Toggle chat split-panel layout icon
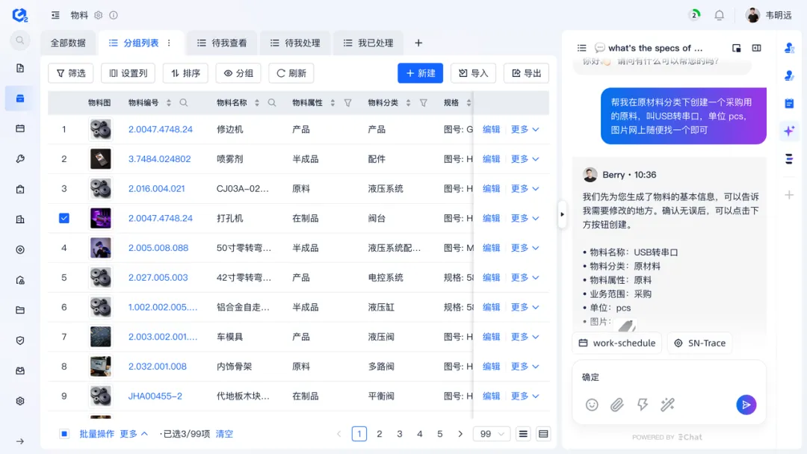The height and width of the screenshot is (454, 807). pyautogui.click(x=756, y=48)
